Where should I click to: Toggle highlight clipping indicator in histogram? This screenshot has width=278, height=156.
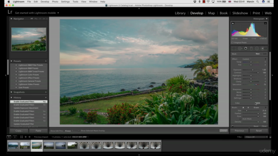[265, 23]
